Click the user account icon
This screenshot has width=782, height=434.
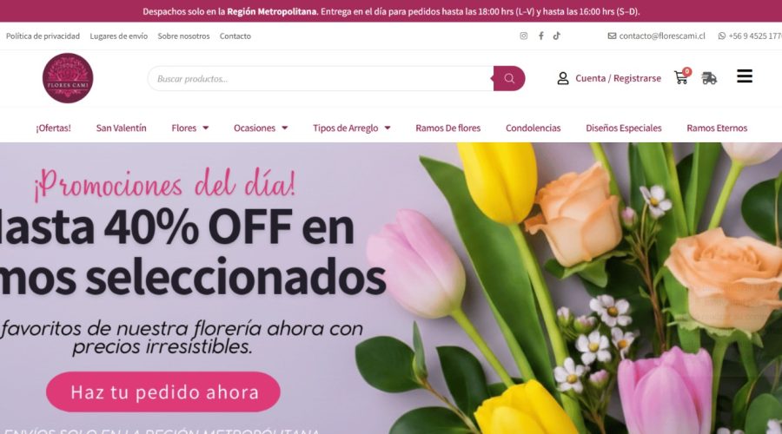(563, 78)
